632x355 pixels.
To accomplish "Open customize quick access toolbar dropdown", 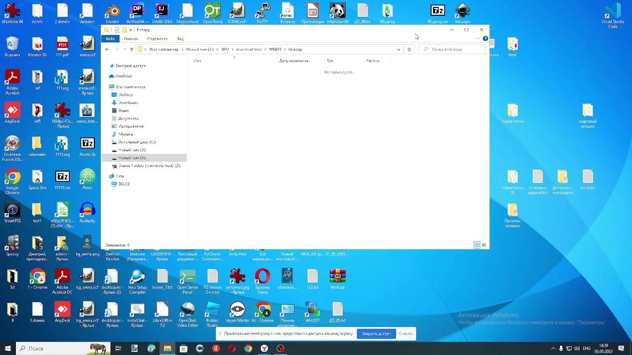I will click(x=130, y=30).
